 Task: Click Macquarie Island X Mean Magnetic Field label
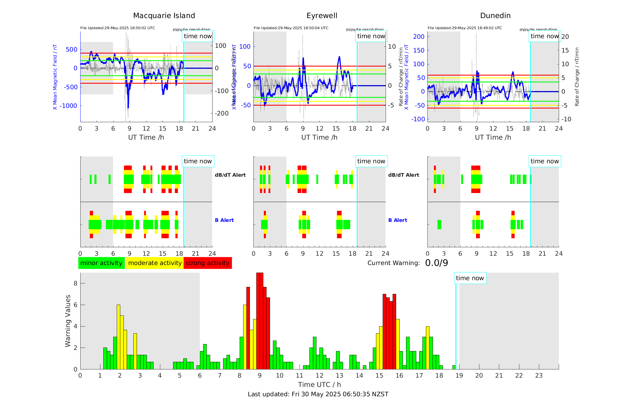coord(55,77)
